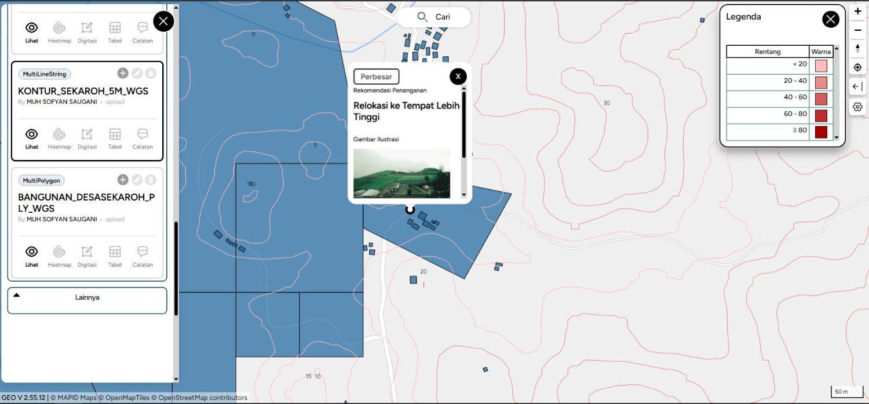Collapse side panel with arrow-bar icon

tap(858, 87)
